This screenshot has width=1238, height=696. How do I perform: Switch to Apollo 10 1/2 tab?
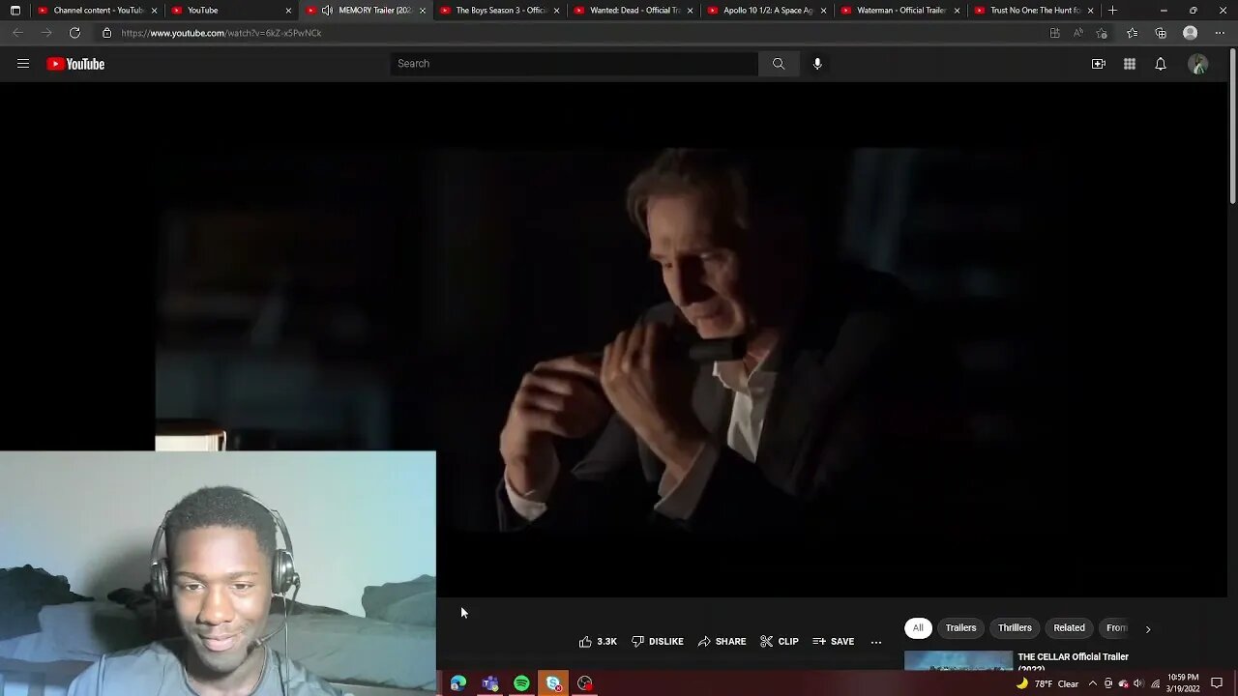click(x=767, y=11)
